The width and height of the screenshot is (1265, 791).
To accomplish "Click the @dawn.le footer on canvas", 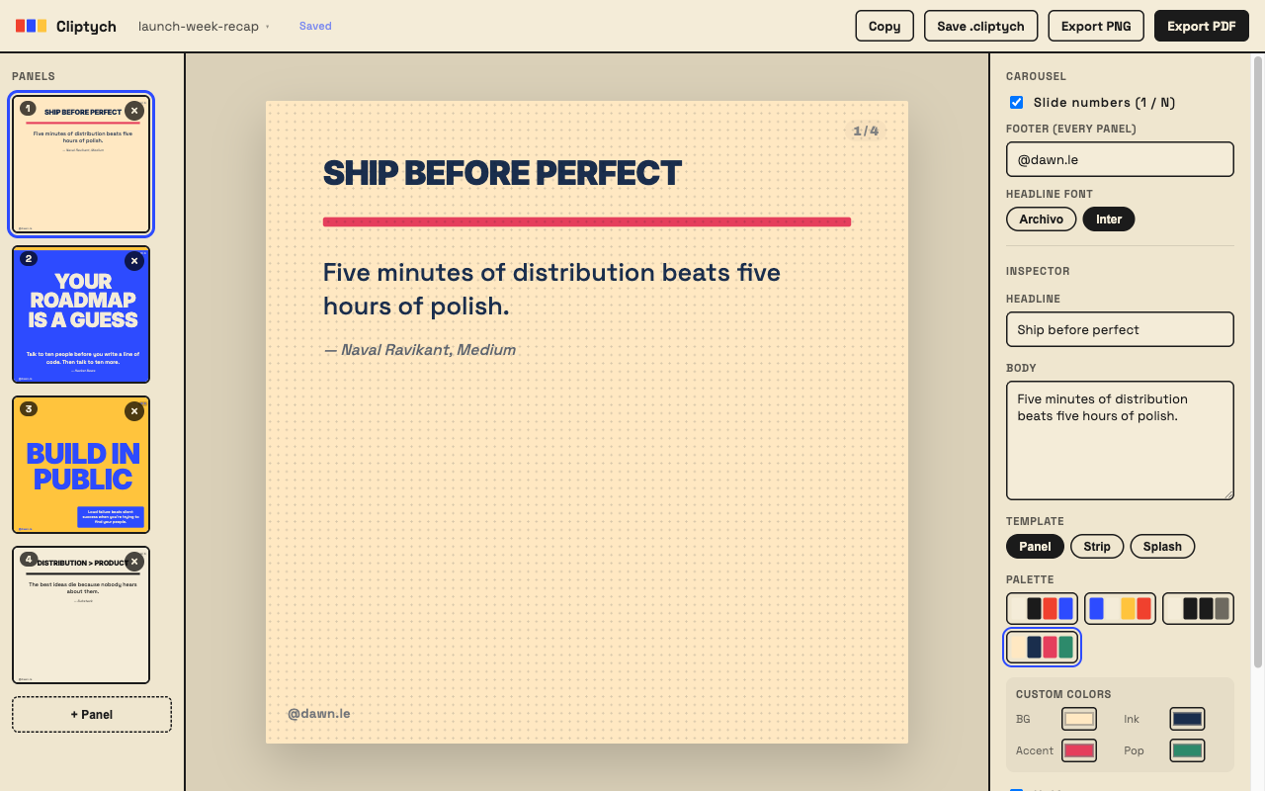I will pos(318,713).
